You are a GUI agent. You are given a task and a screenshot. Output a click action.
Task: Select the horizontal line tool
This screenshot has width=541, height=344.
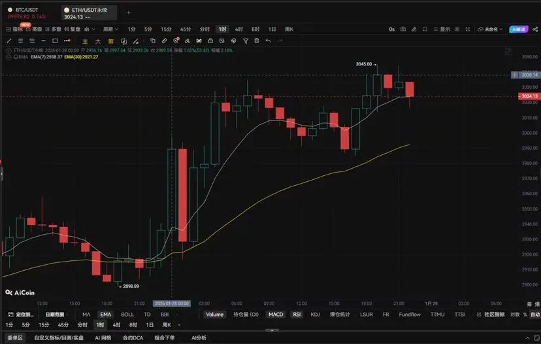44,41
